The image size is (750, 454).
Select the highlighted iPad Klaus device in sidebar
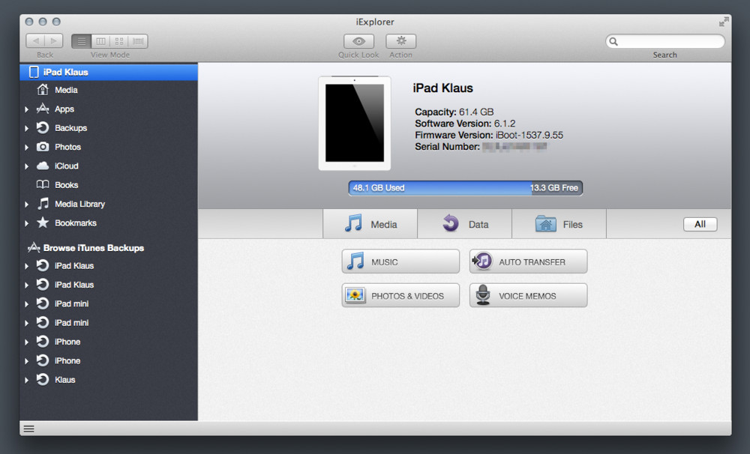point(109,72)
